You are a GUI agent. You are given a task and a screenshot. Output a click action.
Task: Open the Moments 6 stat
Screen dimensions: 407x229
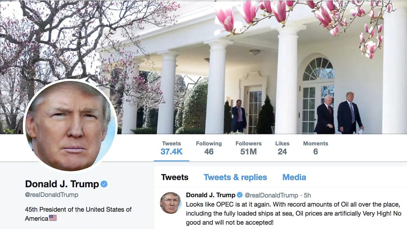(315, 148)
